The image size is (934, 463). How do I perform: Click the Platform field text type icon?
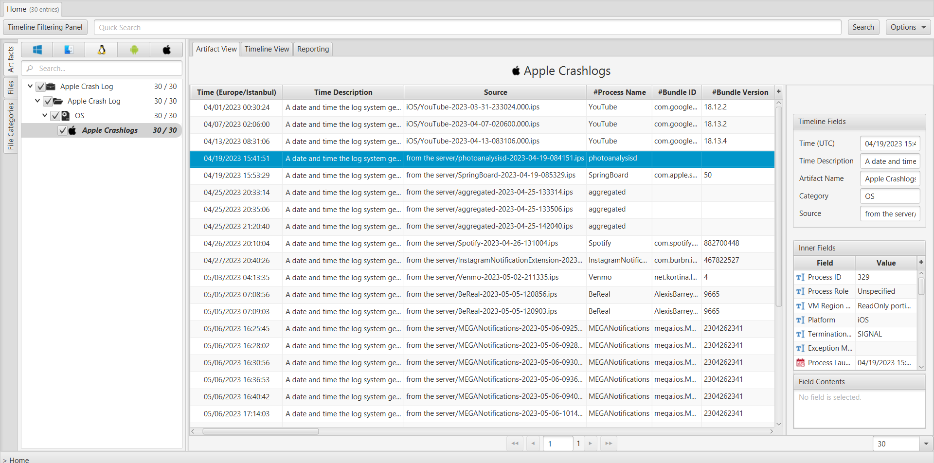pyautogui.click(x=800, y=320)
